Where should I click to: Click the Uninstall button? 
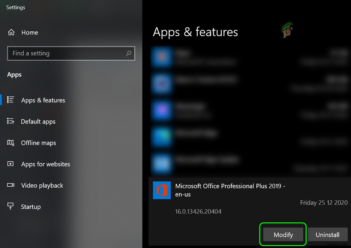(327, 235)
